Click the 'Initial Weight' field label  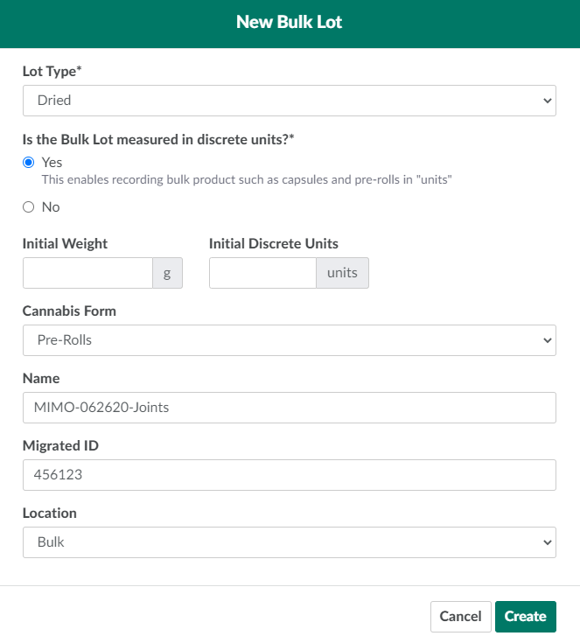pyautogui.click(x=65, y=244)
